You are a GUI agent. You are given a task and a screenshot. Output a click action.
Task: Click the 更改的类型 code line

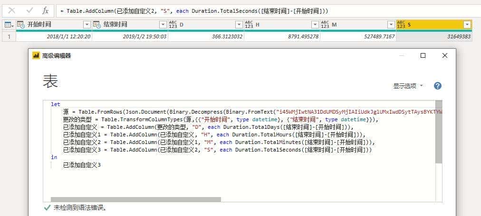[x=221, y=119]
